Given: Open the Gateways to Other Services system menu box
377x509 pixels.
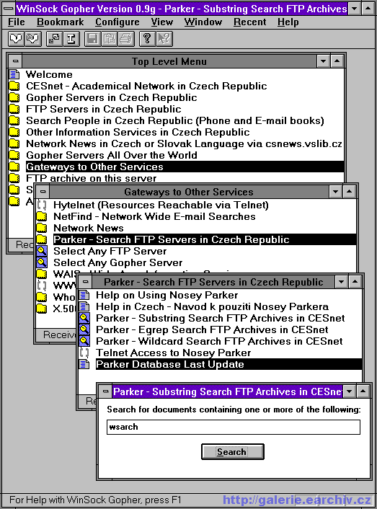Looking at the screenshot, I should click(43, 192).
